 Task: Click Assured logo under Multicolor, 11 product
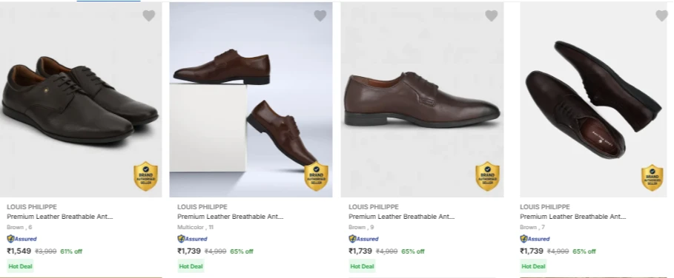(193, 239)
